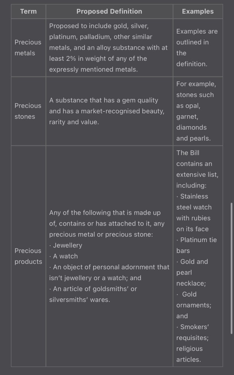Click "Examples are outlined in the definition" cell

coord(197,48)
